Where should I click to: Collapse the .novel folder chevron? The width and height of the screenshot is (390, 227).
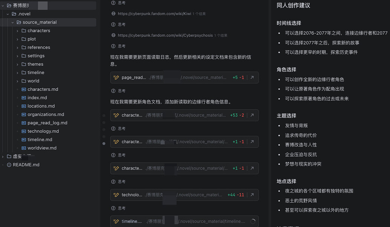tap(8, 14)
